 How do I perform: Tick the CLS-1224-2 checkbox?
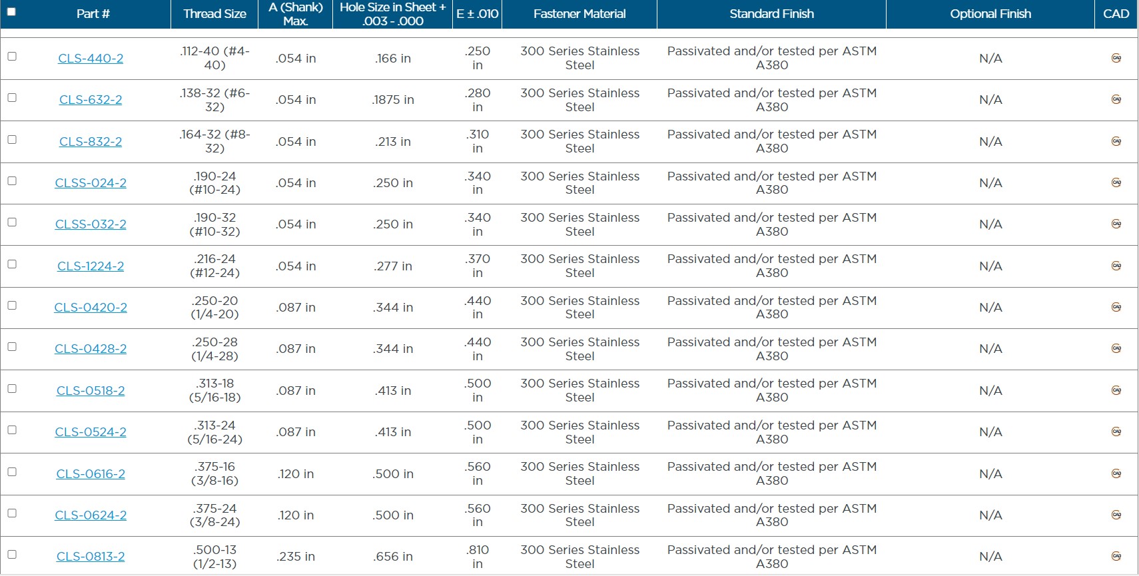coord(12,264)
